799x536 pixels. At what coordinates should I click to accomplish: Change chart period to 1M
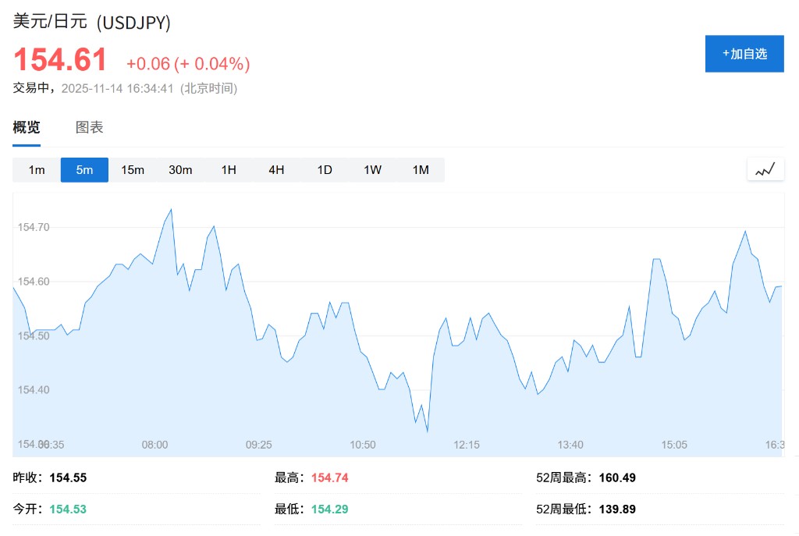click(421, 170)
